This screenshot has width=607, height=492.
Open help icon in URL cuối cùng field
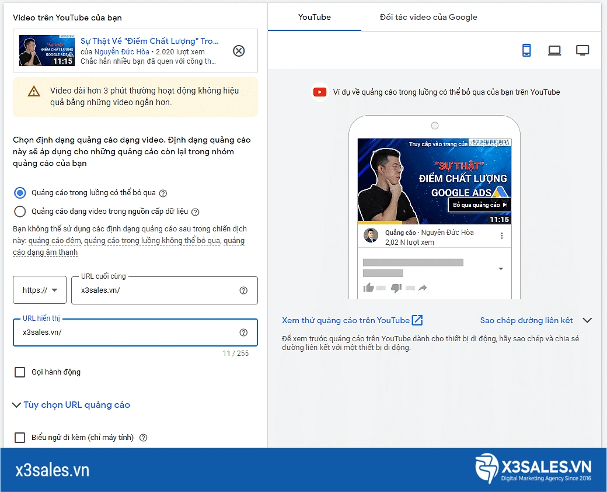243,290
